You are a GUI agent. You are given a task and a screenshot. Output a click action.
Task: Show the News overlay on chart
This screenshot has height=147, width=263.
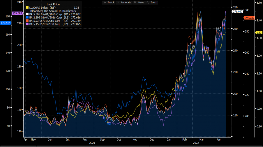pyautogui.click(x=139, y=2)
